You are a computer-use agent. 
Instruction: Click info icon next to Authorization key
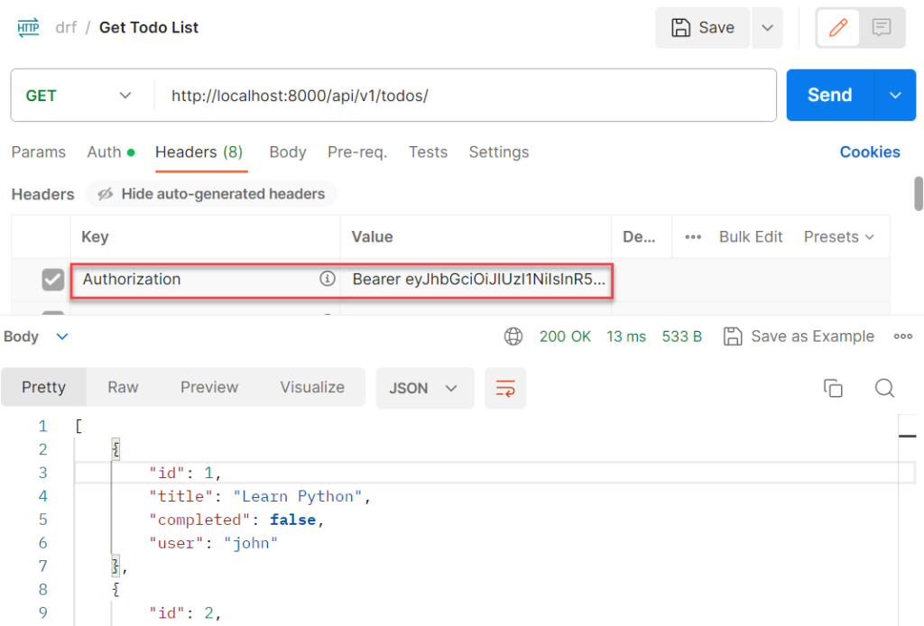coord(328,280)
